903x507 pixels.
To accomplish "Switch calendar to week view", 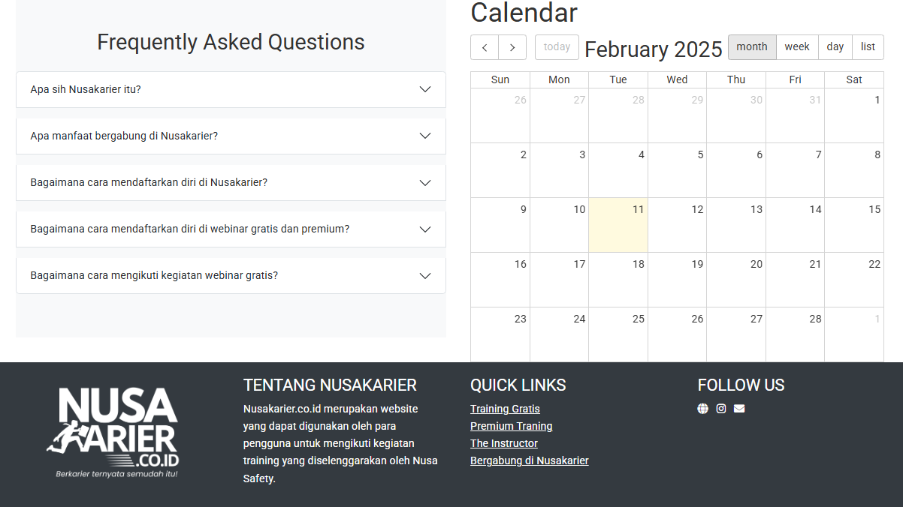I will 797,47.
